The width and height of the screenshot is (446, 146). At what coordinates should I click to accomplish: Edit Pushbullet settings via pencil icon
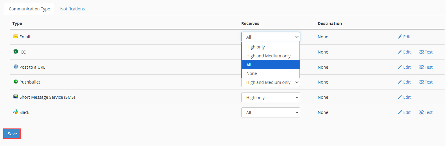400,82
